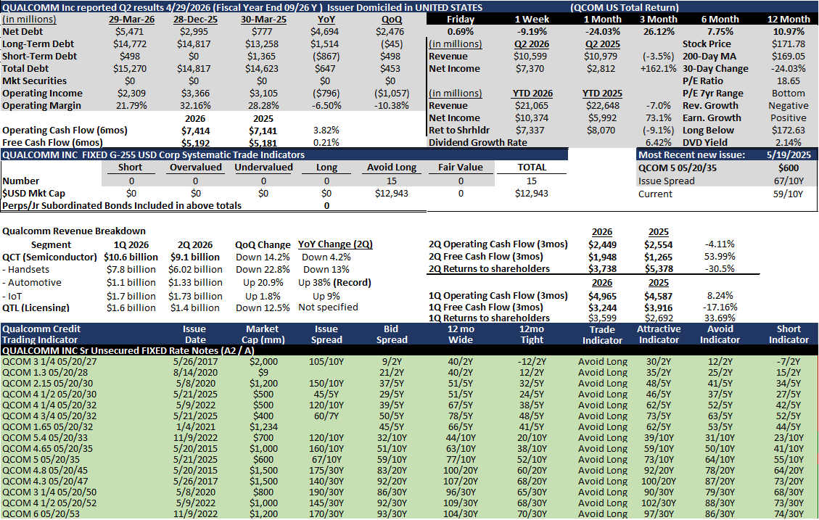819x520 pixels.
Task: Select the Stock Price value $171.78
Action: [x=789, y=44]
